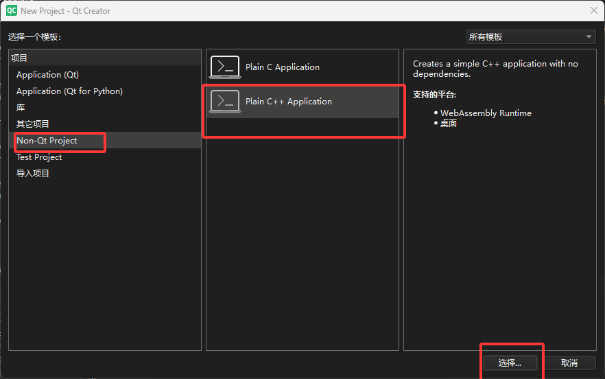Screen dimensions: 605x379
Task: Click the 选择一个模板 label
Action: (35, 36)
